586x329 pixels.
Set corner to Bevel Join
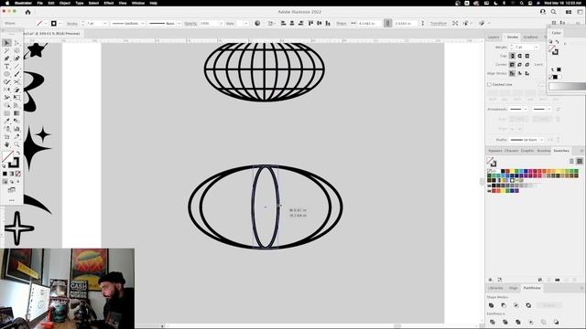point(527,65)
